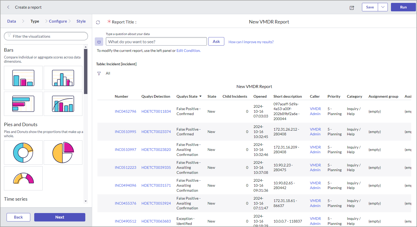Select the histogram chart visualization
Image resolution: width=417 pixels, height=227 pixels.
click(x=63, y=78)
